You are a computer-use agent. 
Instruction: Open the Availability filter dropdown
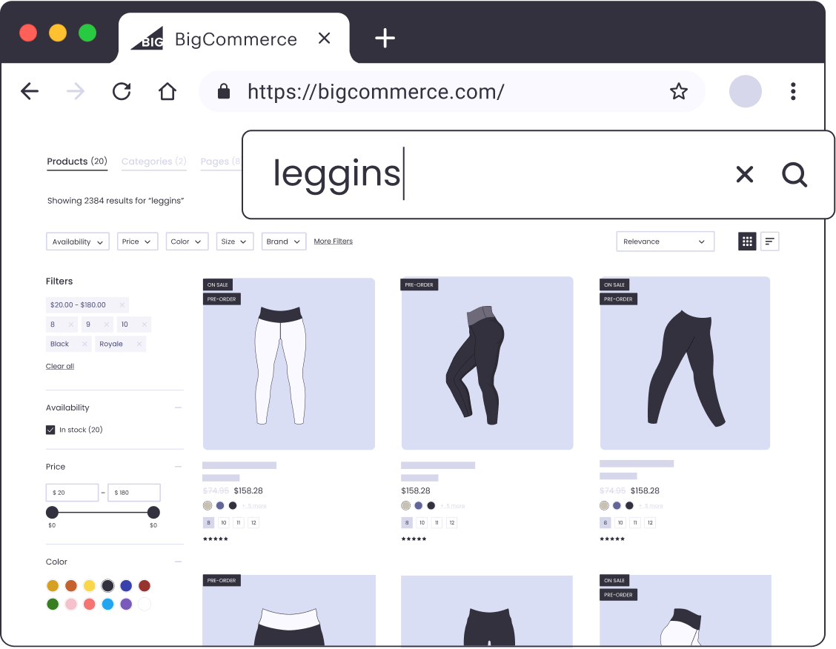78,242
